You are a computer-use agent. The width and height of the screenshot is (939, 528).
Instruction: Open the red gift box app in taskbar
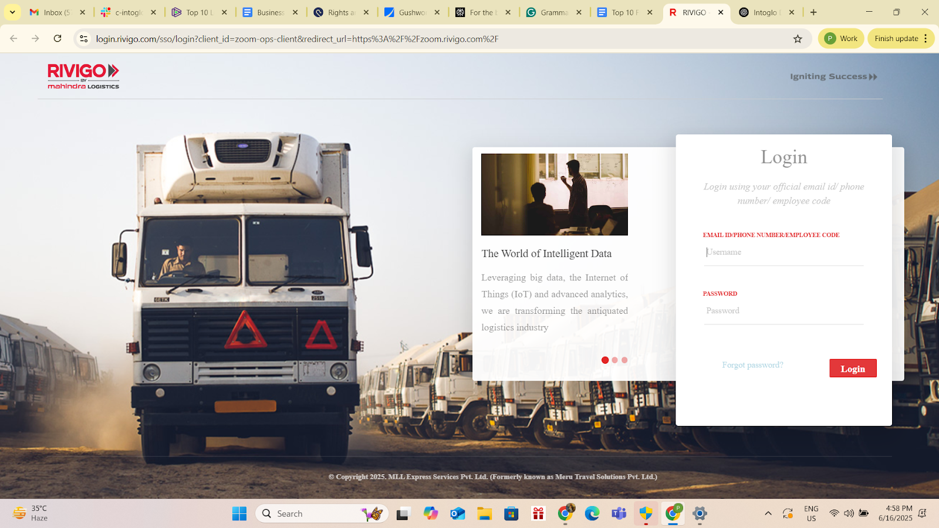pyautogui.click(x=538, y=513)
